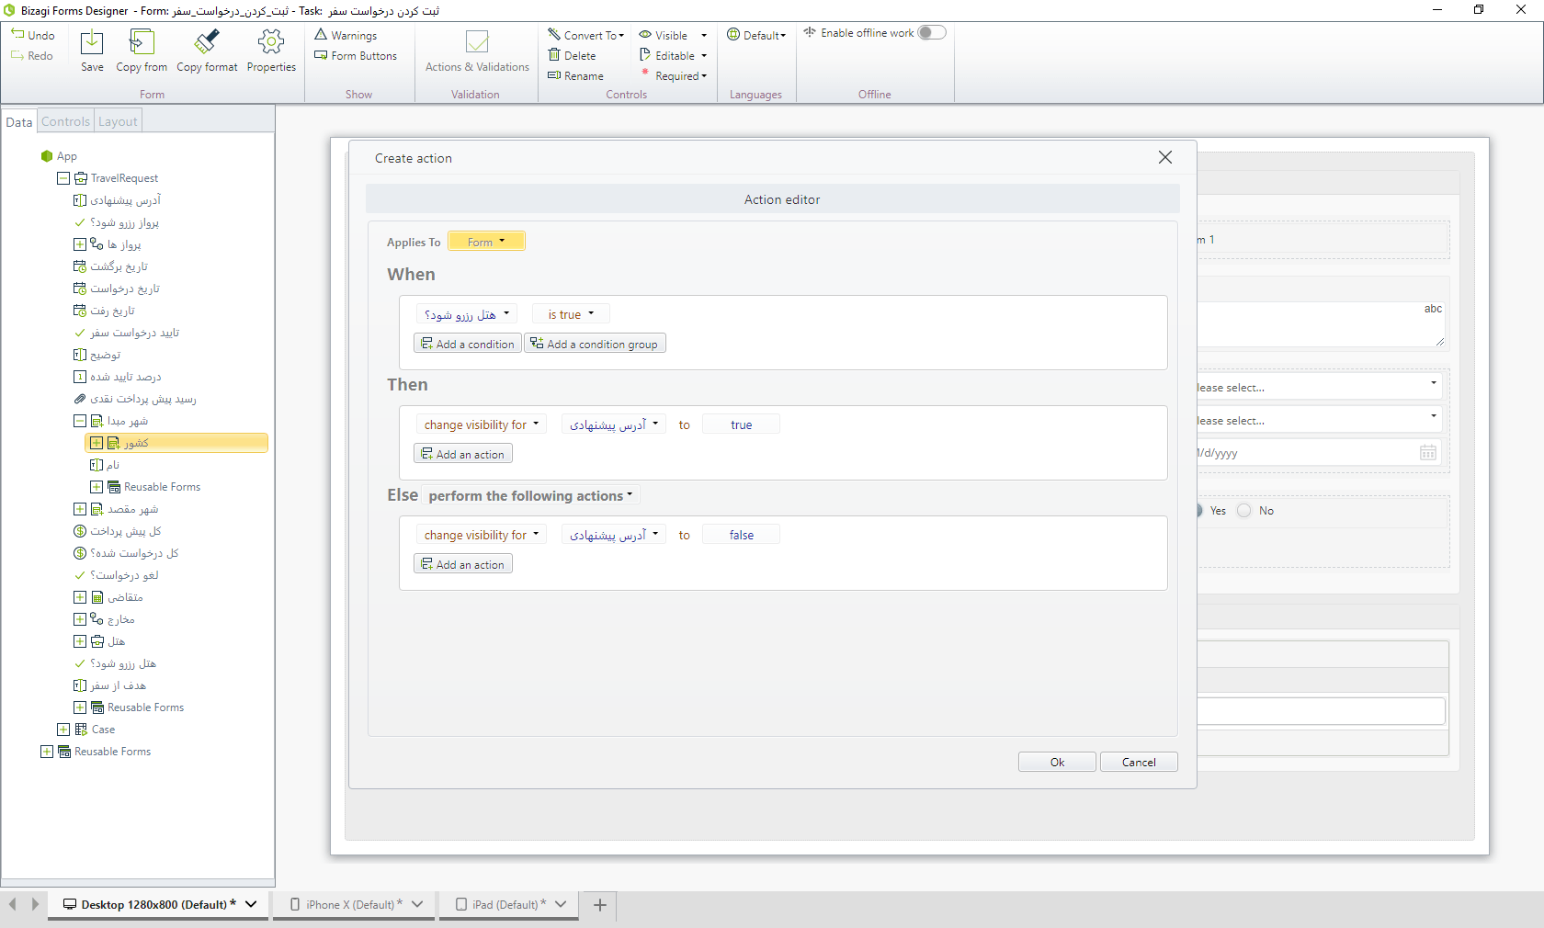Click the Case entity icon
The width and height of the screenshot is (1544, 928).
(x=81, y=730)
